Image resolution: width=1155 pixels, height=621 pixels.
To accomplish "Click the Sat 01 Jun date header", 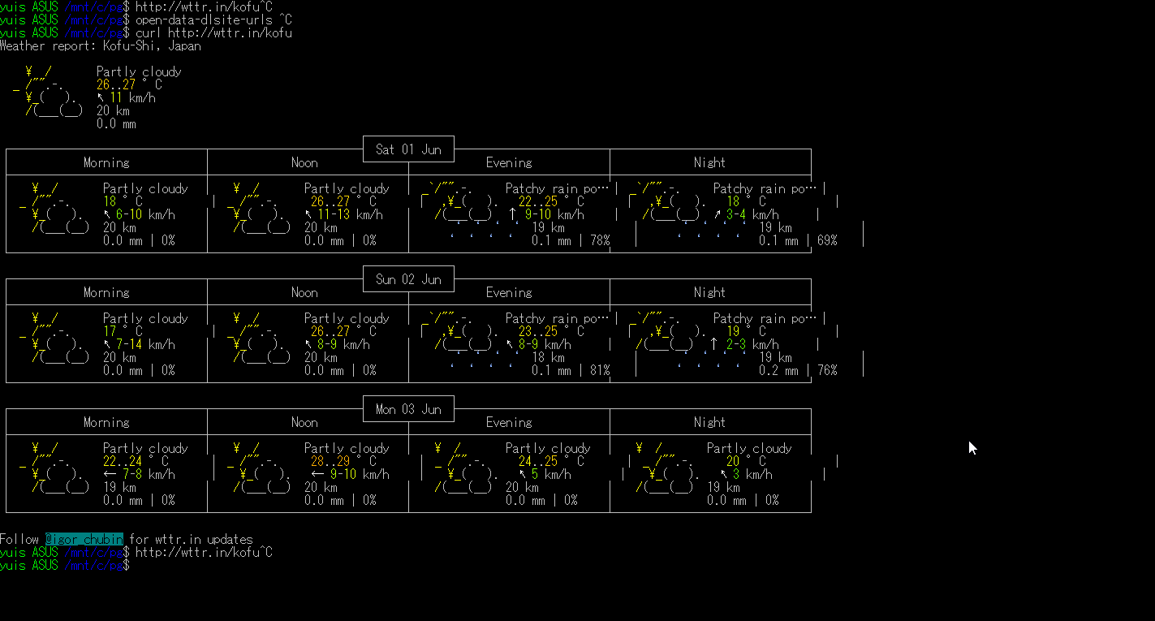I will pos(408,149).
